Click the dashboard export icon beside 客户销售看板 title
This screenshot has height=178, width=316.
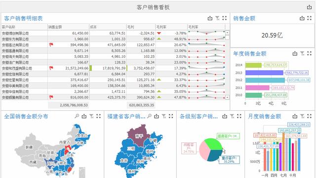pos(309,7)
